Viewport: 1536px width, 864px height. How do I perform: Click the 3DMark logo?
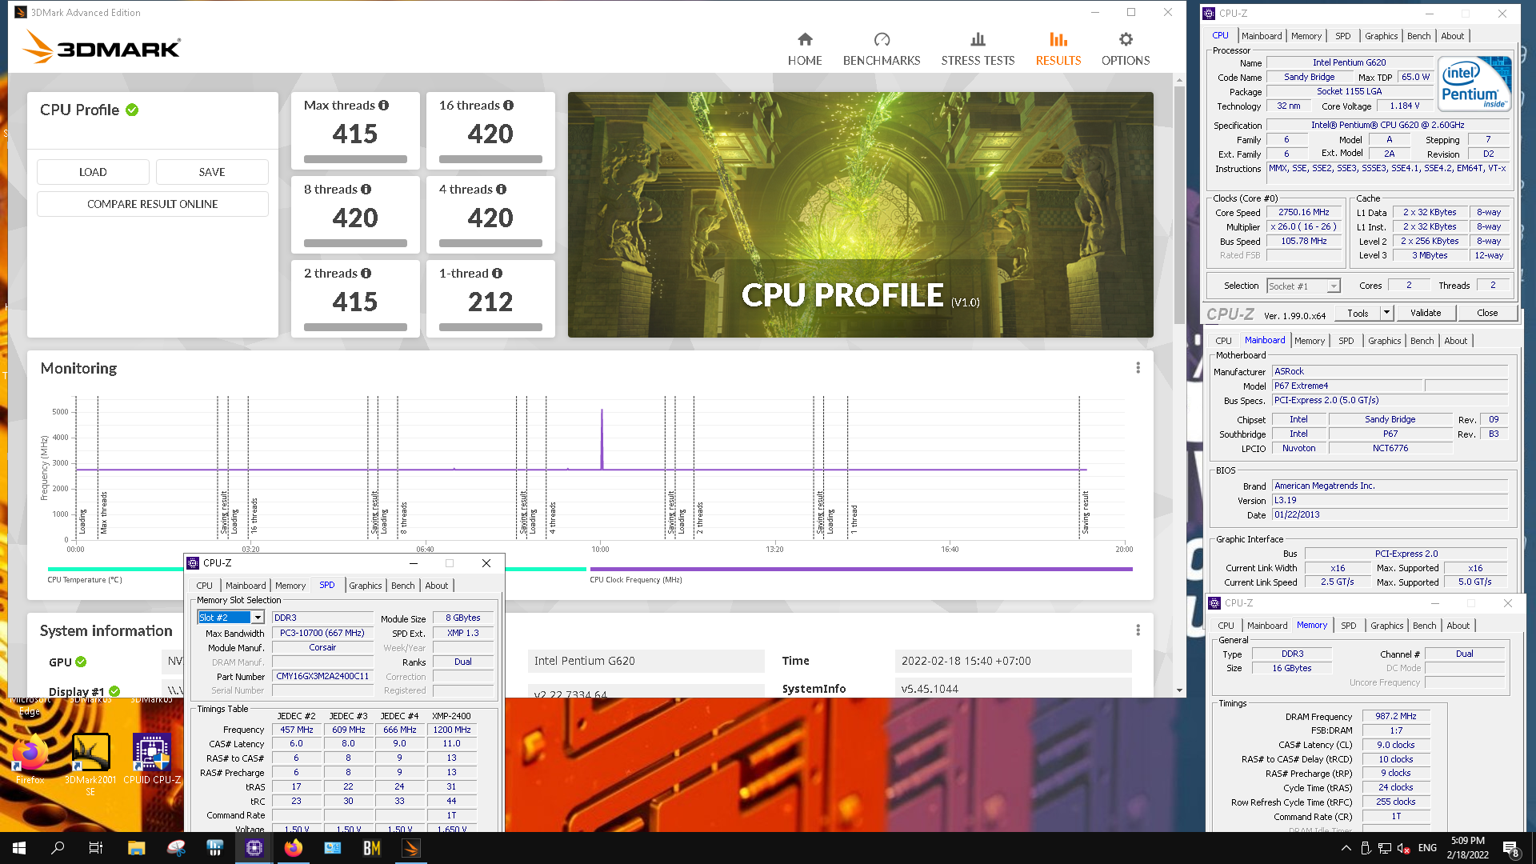[x=102, y=47]
